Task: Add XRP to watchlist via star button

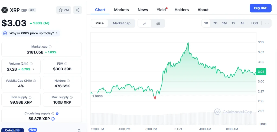Action: [x=64, y=10]
